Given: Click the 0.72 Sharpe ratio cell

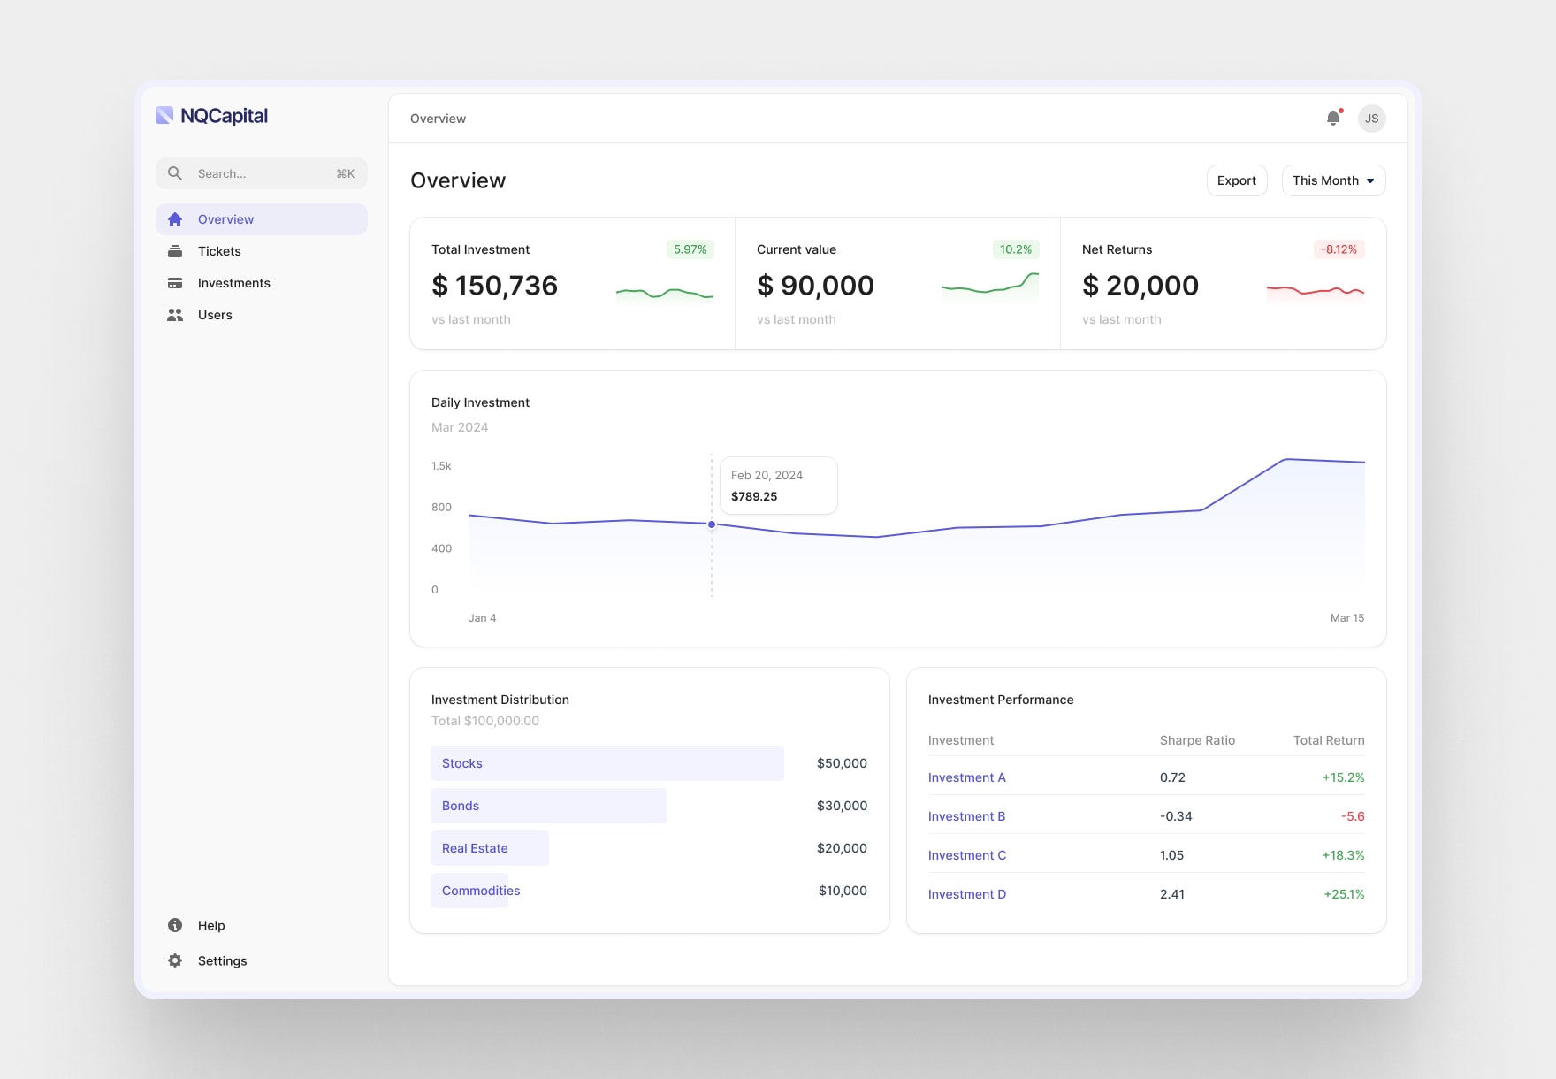Looking at the screenshot, I should 1172,777.
